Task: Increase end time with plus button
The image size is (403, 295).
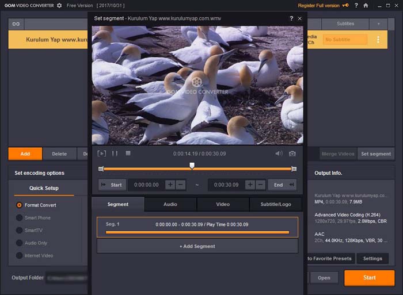Action: point(250,185)
